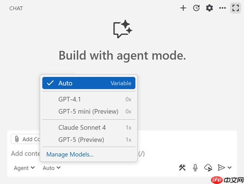Choose GPT-4.1 from model list
Screen dimensions: 244x184
[89, 99]
